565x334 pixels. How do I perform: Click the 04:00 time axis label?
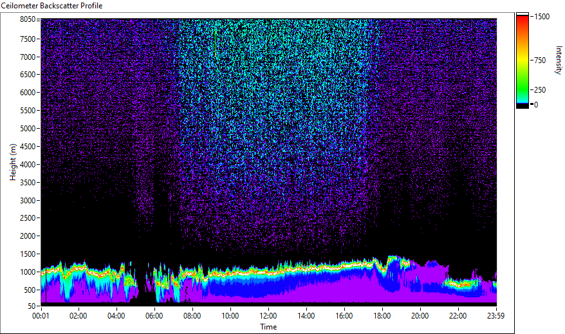click(x=116, y=316)
